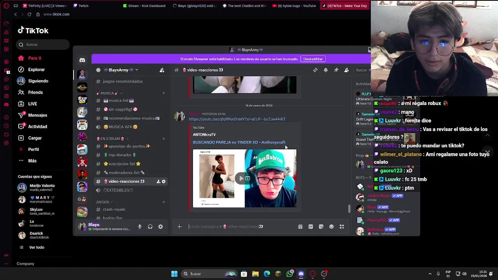This screenshot has width=498, height=280.
Task: Open BUSCANDO PAREJA en TINDER video title link
Action: [x=239, y=142]
